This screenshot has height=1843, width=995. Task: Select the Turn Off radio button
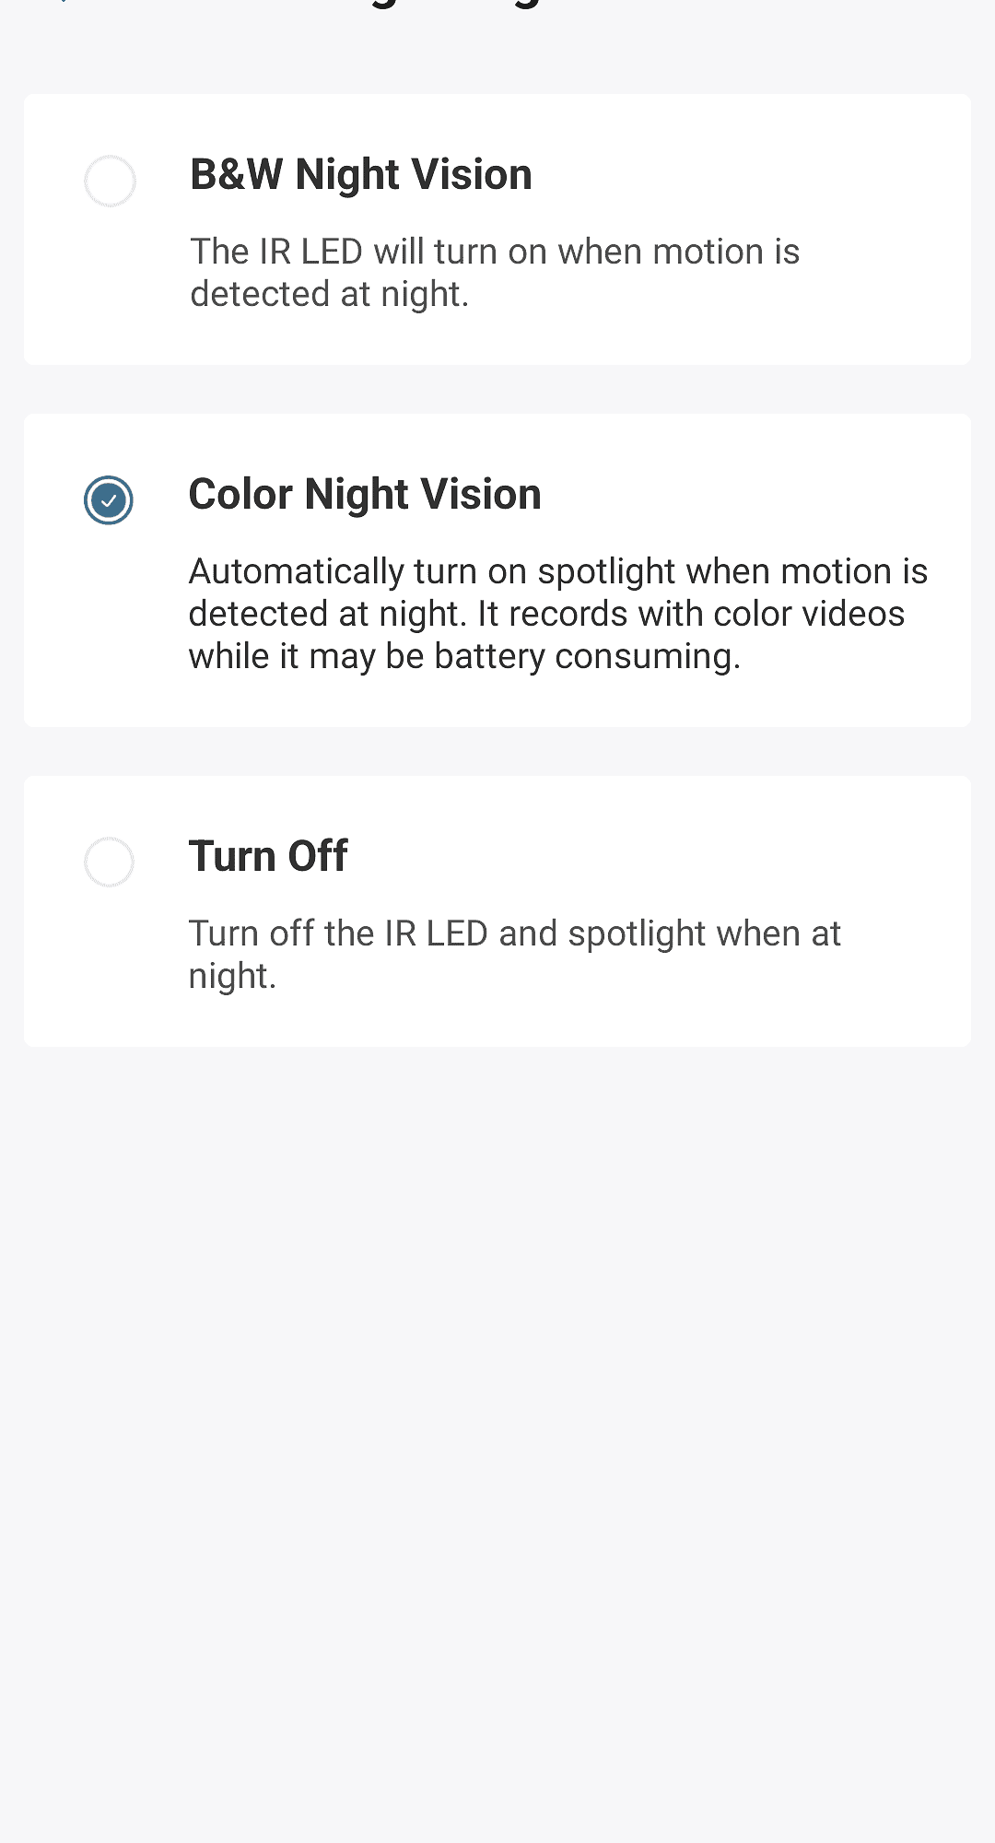109,862
